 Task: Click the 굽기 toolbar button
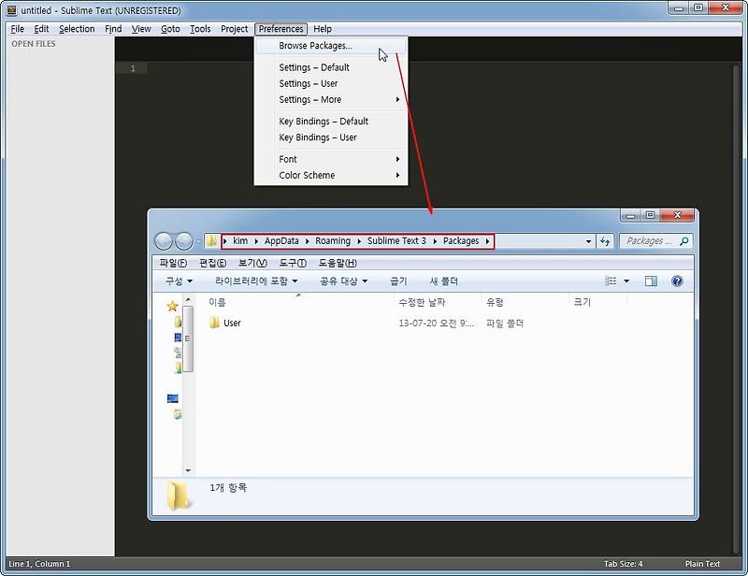tap(398, 281)
